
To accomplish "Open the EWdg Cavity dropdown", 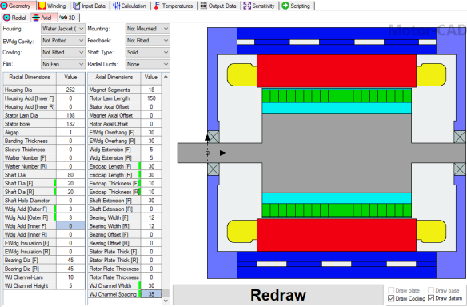I will coord(63,41).
